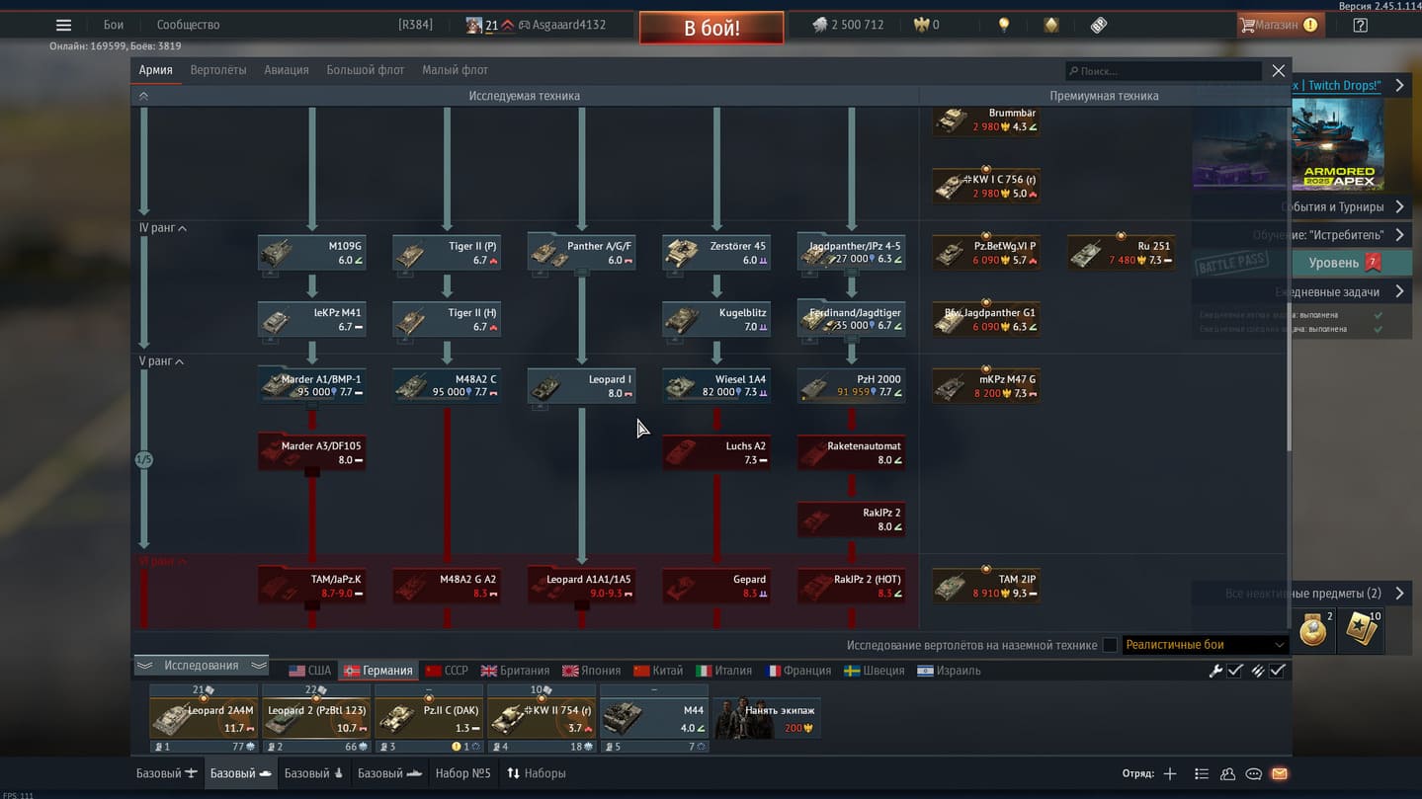Open the chat bubble icon
The width and height of the screenshot is (1422, 799).
(1253, 773)
